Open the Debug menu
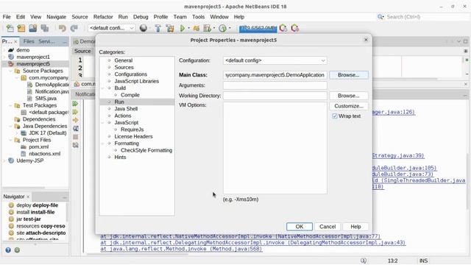Image resolution: width=471 pixels, height=265 pixels. point(141,17)
